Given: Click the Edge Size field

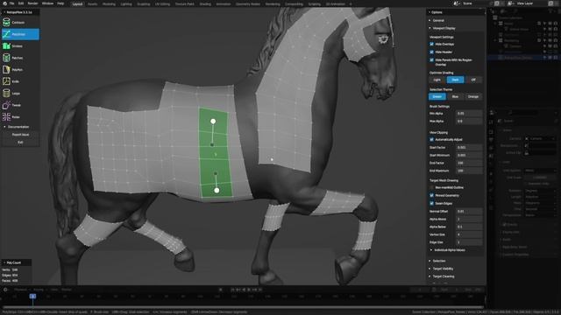Looking at the screenshot, I should [x=469, y=242].
